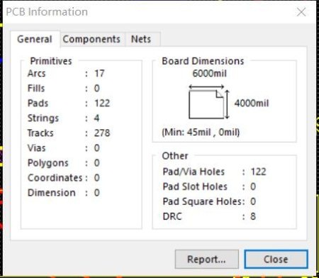Click the DRC count value 8
319x278 pixels.
253,216
